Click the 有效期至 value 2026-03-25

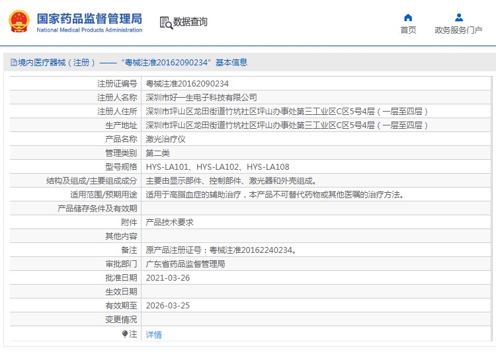click(x=167, y=306)
